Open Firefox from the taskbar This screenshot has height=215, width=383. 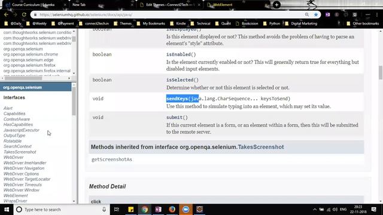(x=172, y=210)
